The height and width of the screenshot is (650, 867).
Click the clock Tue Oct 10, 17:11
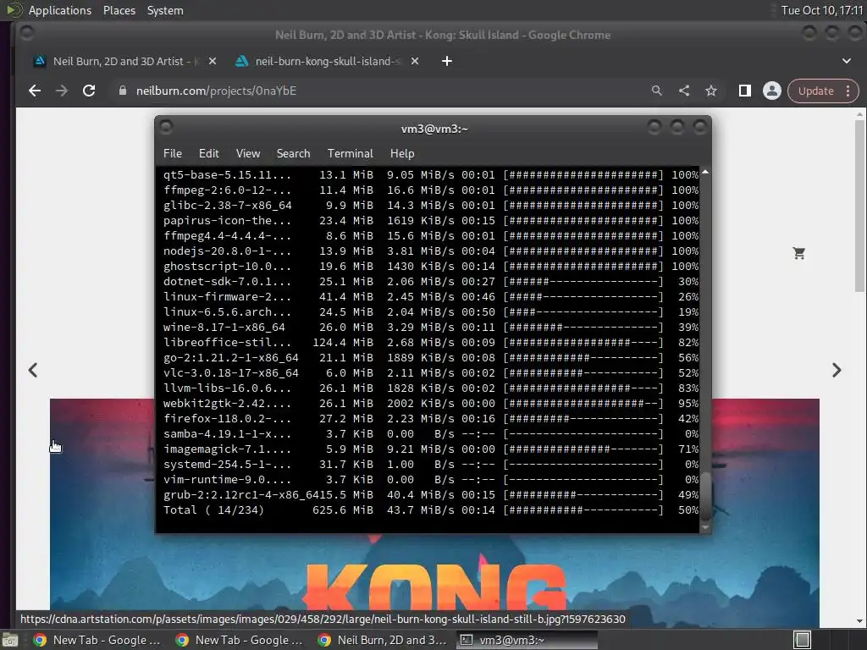[821, 10]
